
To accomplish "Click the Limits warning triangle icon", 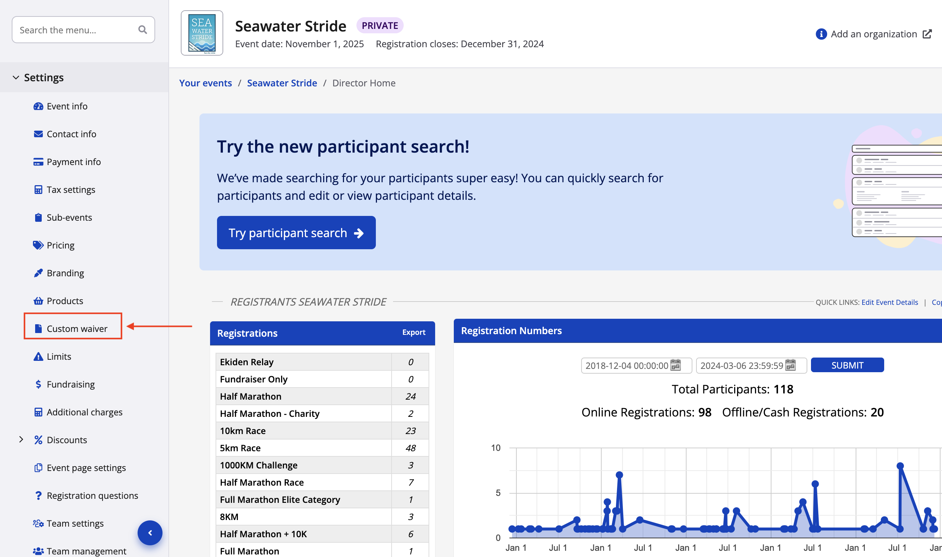I will click(38, 356).
